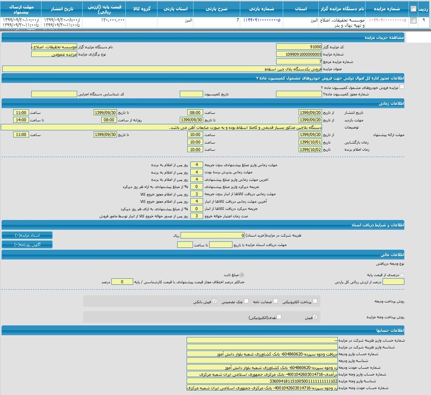Check the 'ضمانت نامه' deposit option

point(275,301)
